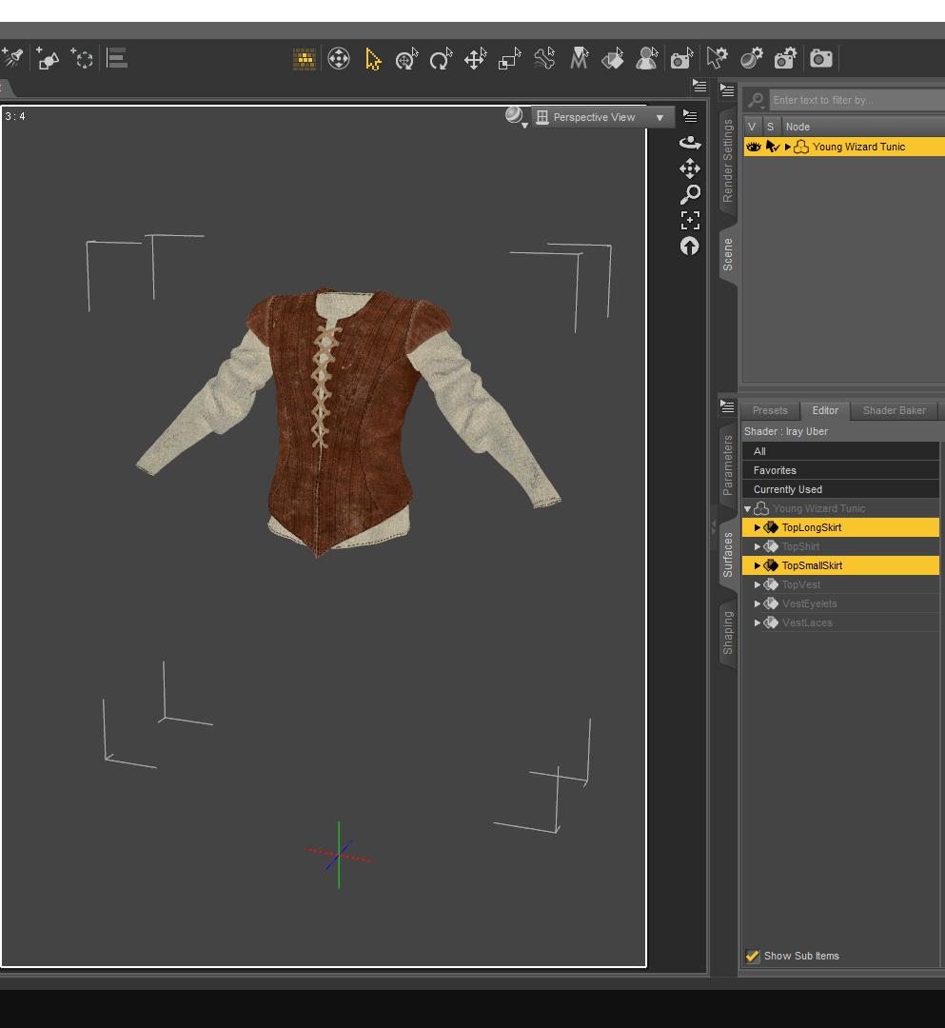Select the Rotate tool
Screen dimensions: 945x1028
click(441, 60)
